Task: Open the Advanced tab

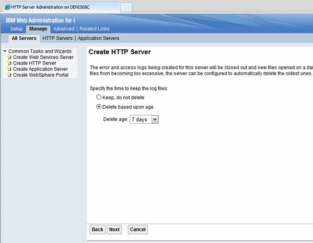Action: [64, 29]
